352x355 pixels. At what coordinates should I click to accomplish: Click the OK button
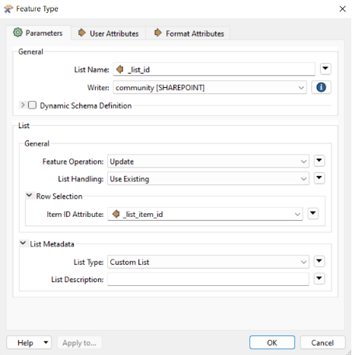point(272,343)
